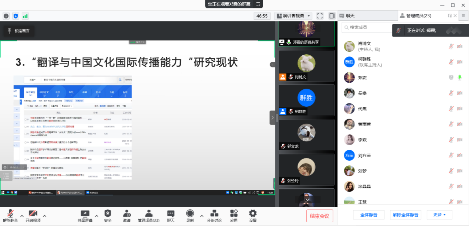The width and height of the screenshot is (469, 226).
Task: Toggle 开启视频 camera button
Action: pos(33,214)
